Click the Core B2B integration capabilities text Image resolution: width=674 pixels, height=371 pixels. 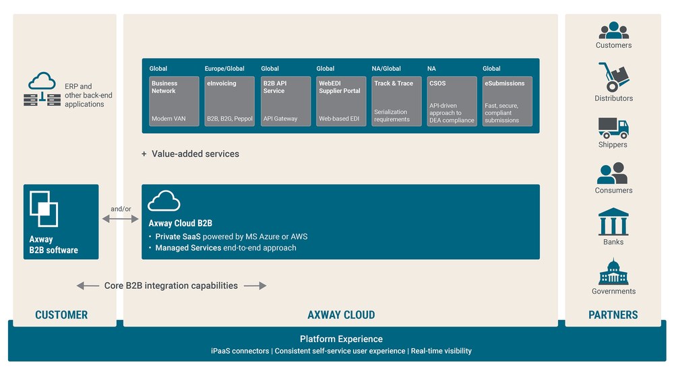tap(171, 285)
